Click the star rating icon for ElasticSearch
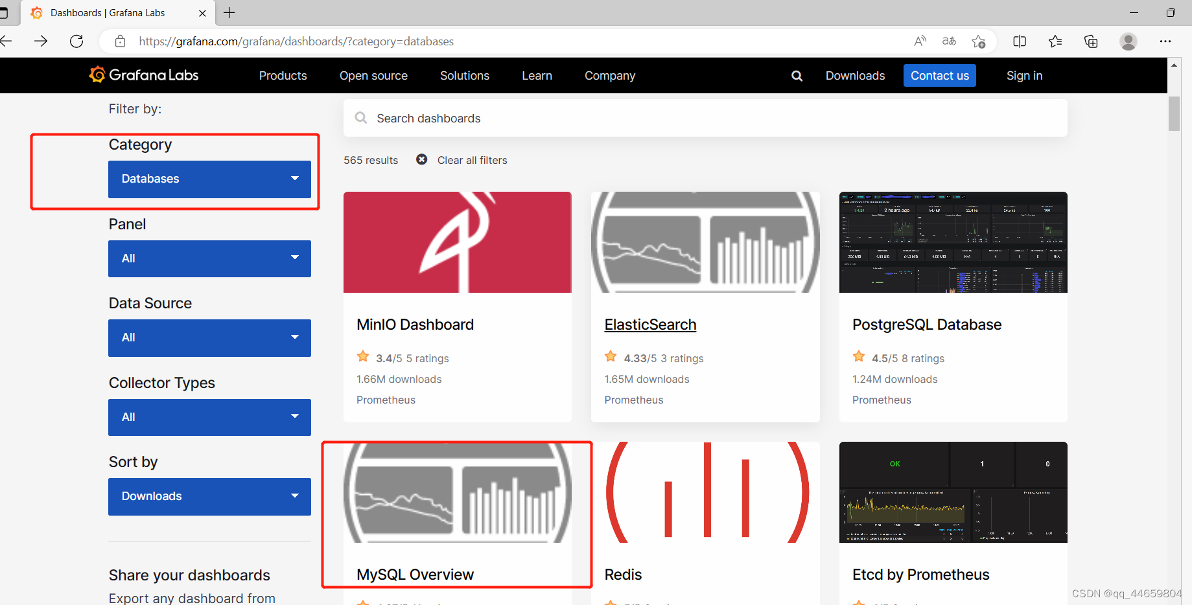Viewport: 1192px width, 605px height. 611,356
